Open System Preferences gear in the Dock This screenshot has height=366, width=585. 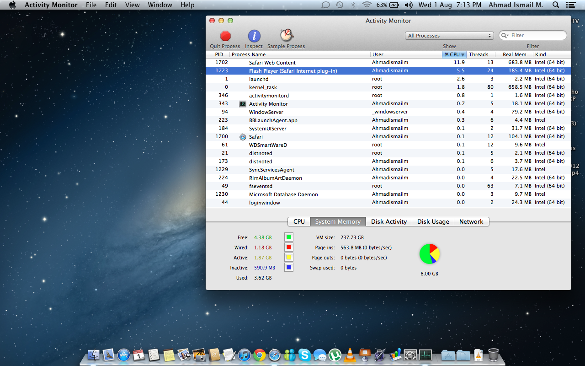click(410, 355)
